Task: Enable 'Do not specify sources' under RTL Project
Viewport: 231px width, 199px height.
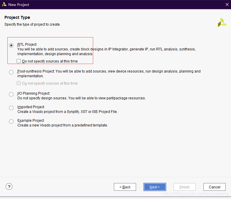Action: tap(19, 61)
